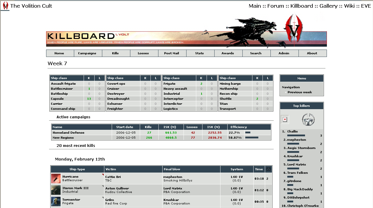
Task: Click the Industrial ship class row
Action: pyautogui.click(x=190, y=94)
